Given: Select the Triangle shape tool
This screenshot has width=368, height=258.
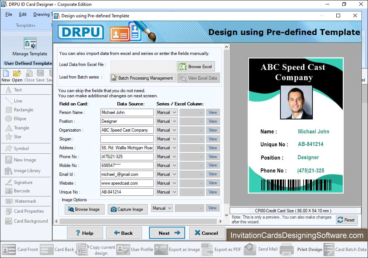Looking at the screenshot, I should [17, 128].
